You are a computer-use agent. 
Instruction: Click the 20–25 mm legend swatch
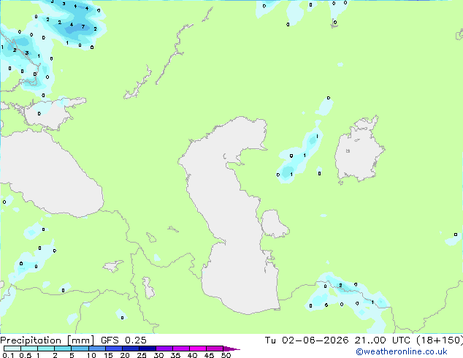130,349
